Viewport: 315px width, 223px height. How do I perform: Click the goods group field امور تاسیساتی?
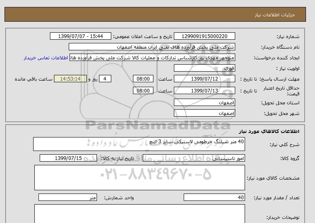click(x=194, y=158)
